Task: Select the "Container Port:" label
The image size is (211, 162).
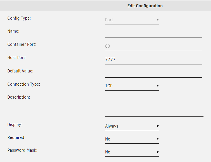Action: click(22, 45)
